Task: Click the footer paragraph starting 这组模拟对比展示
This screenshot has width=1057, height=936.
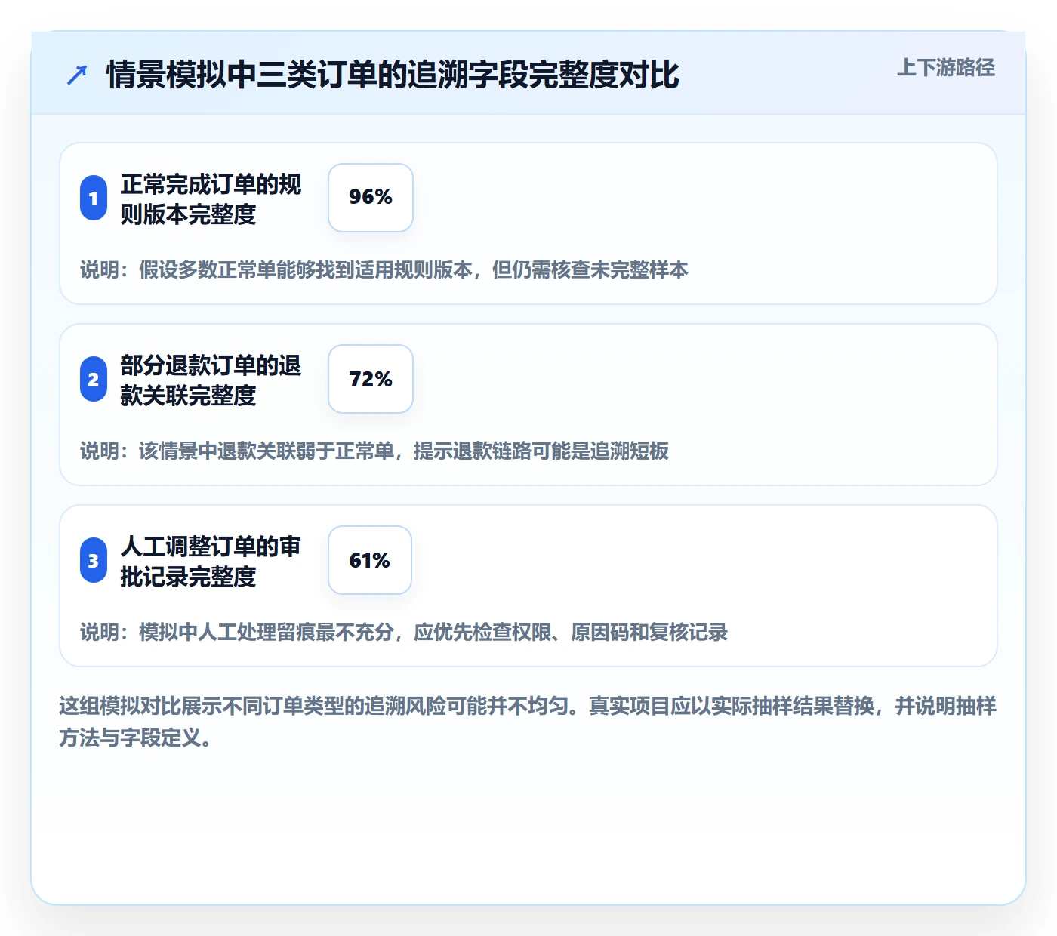Action: (528, 721)
